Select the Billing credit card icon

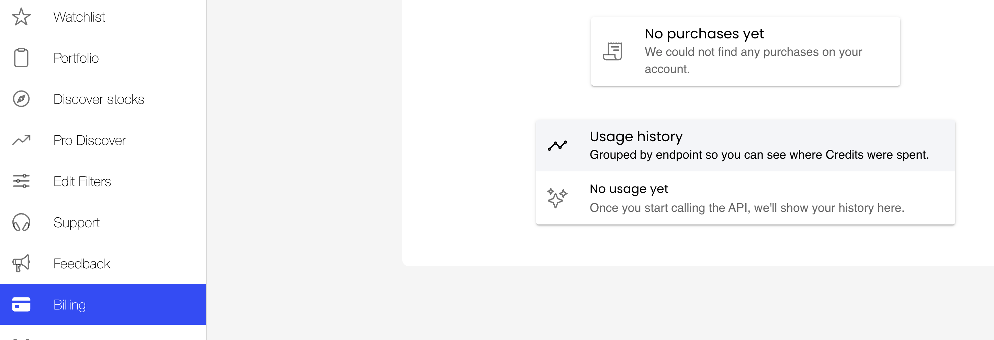(21, 305)
